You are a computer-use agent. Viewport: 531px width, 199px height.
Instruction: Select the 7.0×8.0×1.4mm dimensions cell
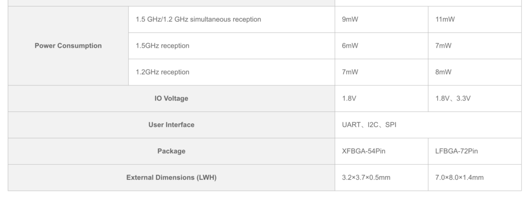point(475,178)
